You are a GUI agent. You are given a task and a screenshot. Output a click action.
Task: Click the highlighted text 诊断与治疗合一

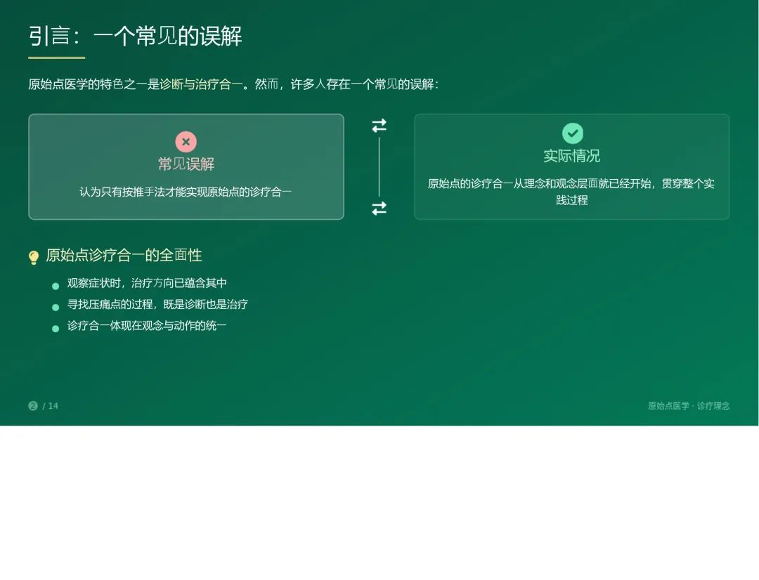point(201,84)
